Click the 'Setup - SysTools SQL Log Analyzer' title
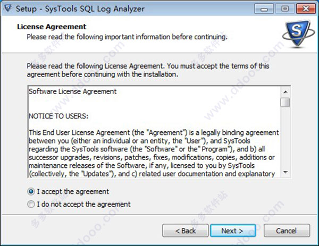This screenshot has width=319, height=246. pyautogui.click(x=80, y=9)
